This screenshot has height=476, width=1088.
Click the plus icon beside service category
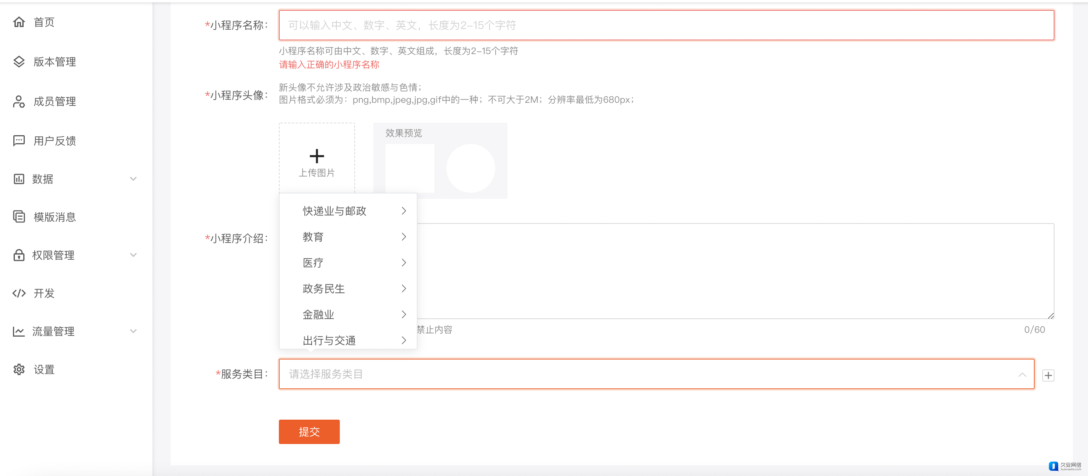coord(1048,375)
